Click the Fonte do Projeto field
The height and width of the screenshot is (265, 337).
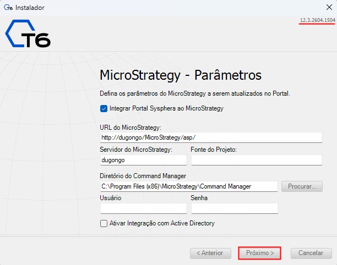pos(257,160)
